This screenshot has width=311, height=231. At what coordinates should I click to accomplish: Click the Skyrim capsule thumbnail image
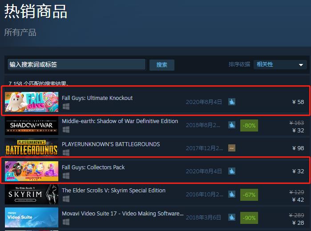pyautogui.click(x=32, y=194)
